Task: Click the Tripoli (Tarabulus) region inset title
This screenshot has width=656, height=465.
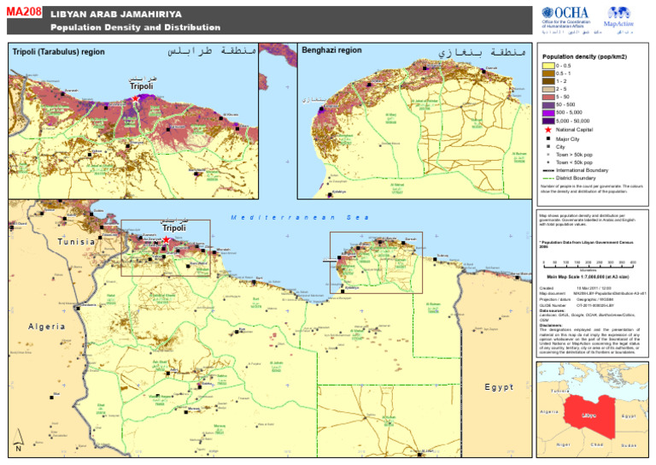Action: point(59,51)
